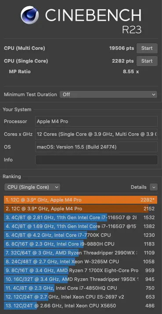Start the CPU Multi Core test
The width and height of the screenshot is (162, 314).
[x=147, y=48]
